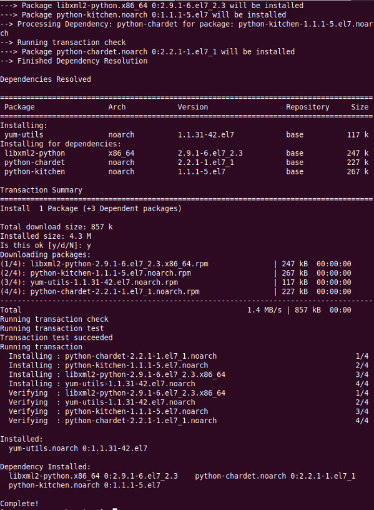Click the '(3/4): yum-utils' rpm download line
This screenshot has height=510, width=374.
click(175, 282)
